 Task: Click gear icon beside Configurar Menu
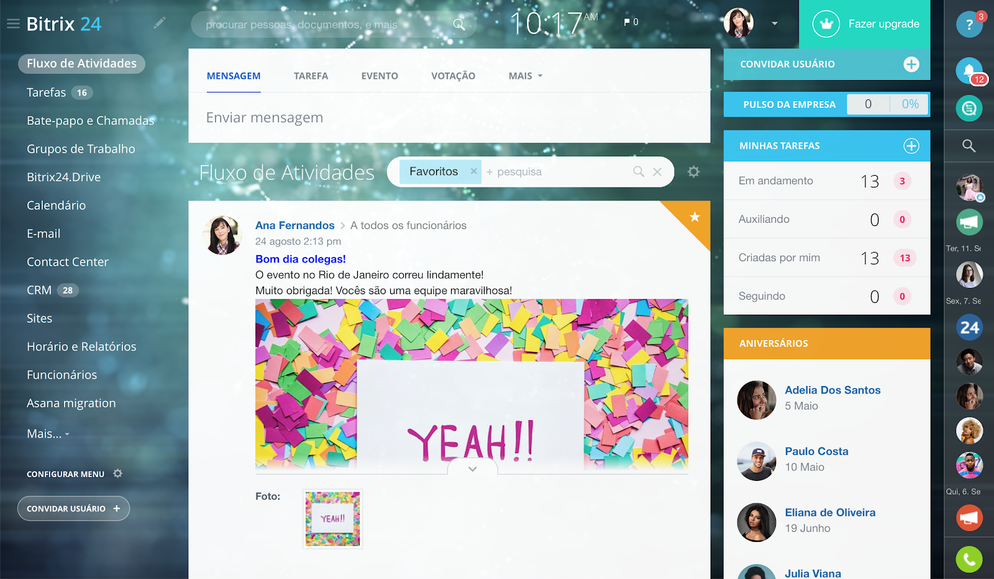click(118, 474)
